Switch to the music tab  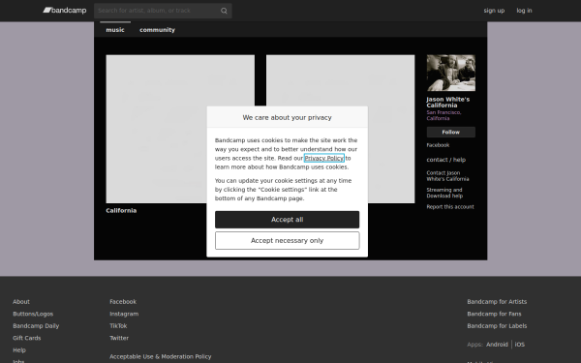(115, 30)
